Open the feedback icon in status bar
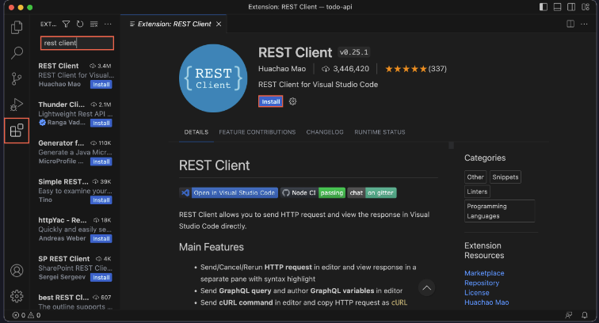Screen dimensions: 599x323 click(569, 315)
